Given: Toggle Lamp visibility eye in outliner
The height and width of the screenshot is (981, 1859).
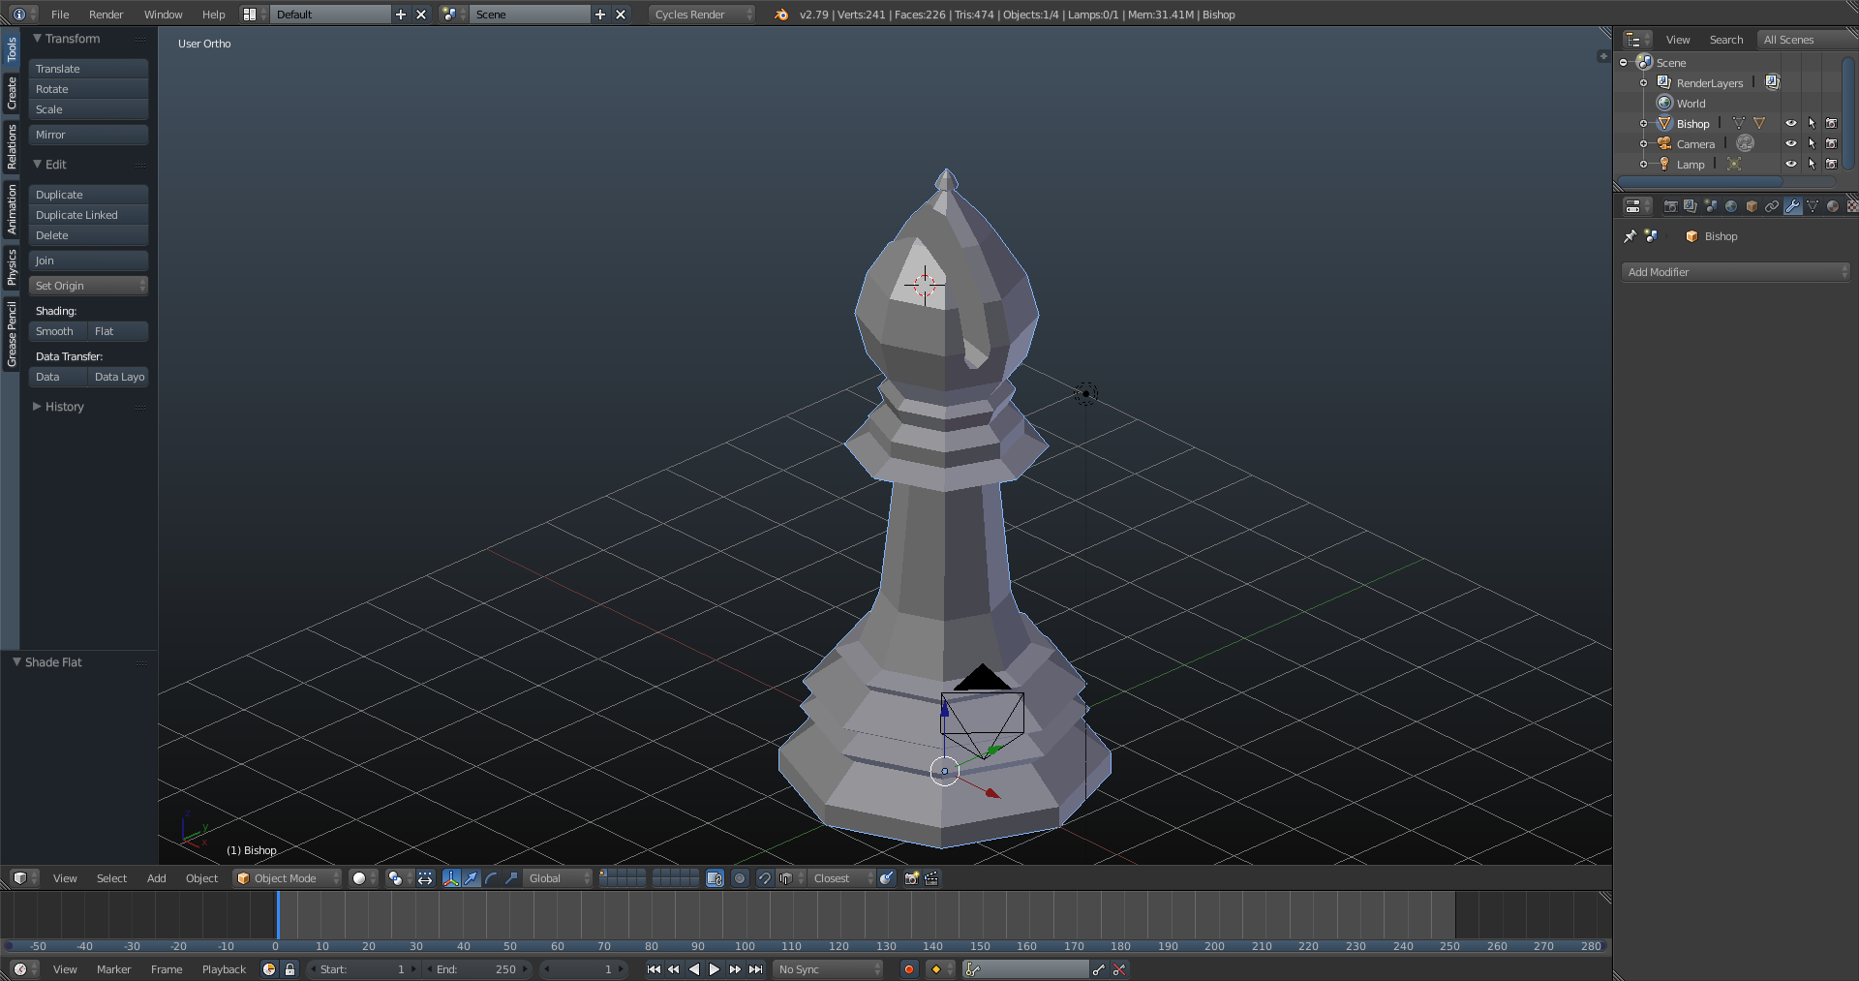Looking at the screenshot, I should tap(1791, 165).
